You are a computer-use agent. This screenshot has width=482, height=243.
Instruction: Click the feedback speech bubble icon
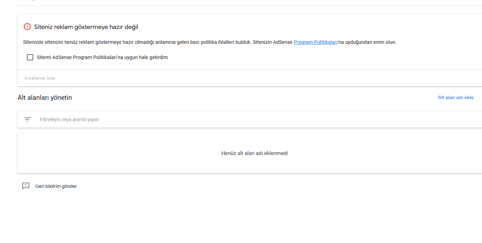click(26, 186)
